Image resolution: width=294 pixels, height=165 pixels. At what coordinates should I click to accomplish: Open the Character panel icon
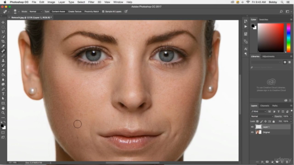[246, 49]
